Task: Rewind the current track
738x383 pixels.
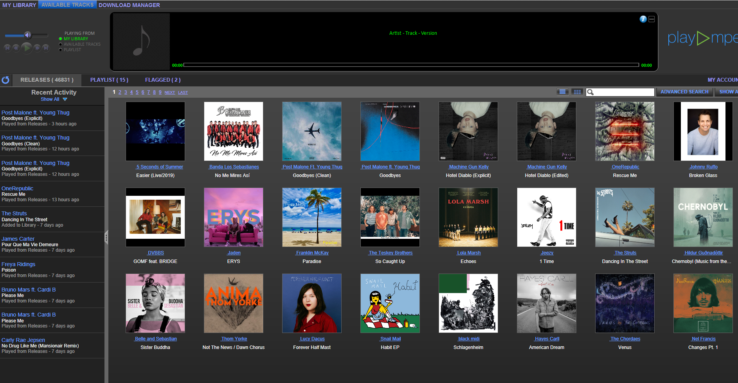Action: tap(16, 48)
